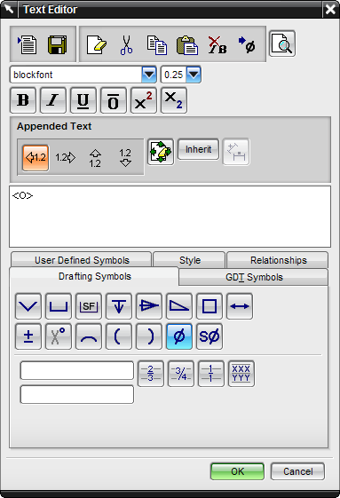Toggle Italic formatting

click(53, 100)
